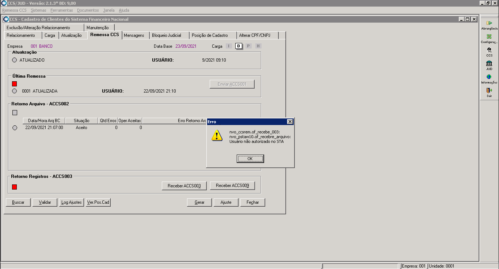The height and width of the screenshot is (269, 499).
Task: Click the Validar button
Action: [45, 202]
